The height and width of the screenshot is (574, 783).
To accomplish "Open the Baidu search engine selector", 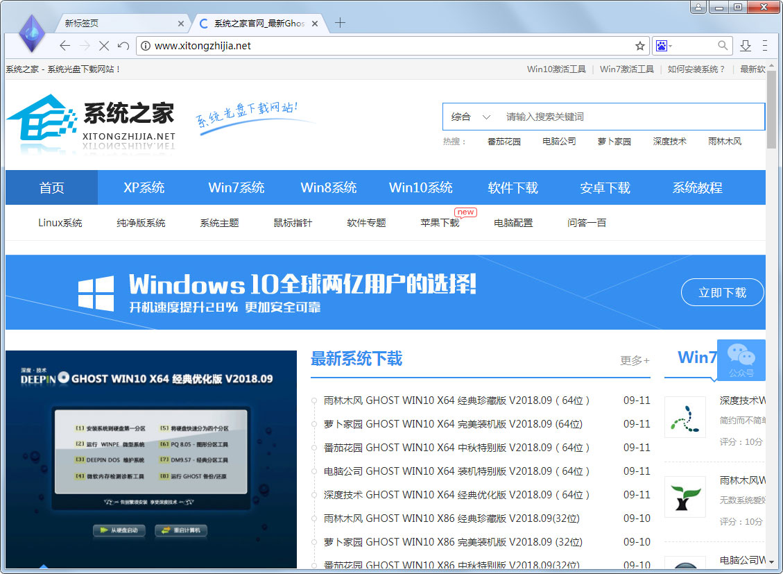I will coord(664,46).
